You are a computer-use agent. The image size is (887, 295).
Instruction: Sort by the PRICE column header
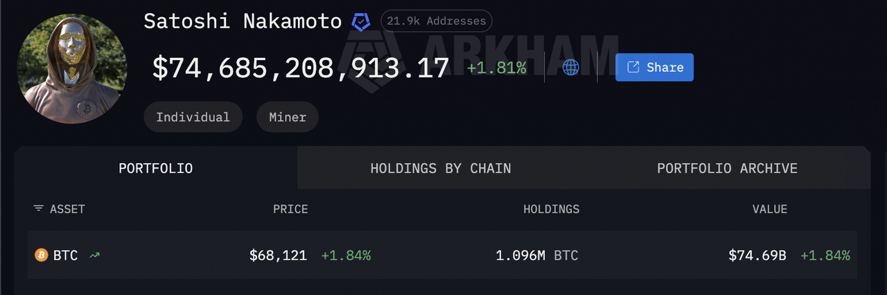point(290,209)
